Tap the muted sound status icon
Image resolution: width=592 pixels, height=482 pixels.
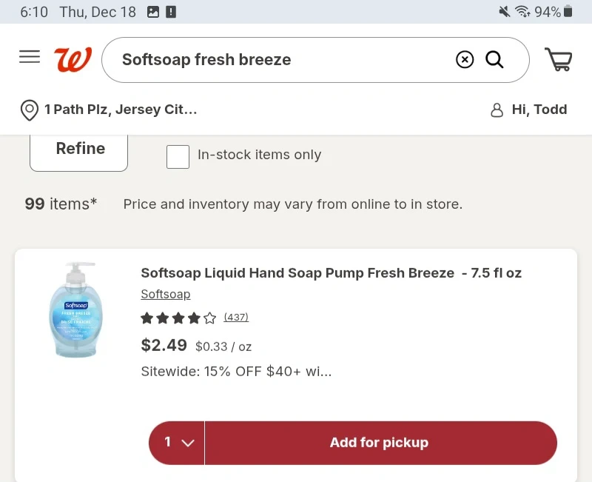(x=505, y=12)
